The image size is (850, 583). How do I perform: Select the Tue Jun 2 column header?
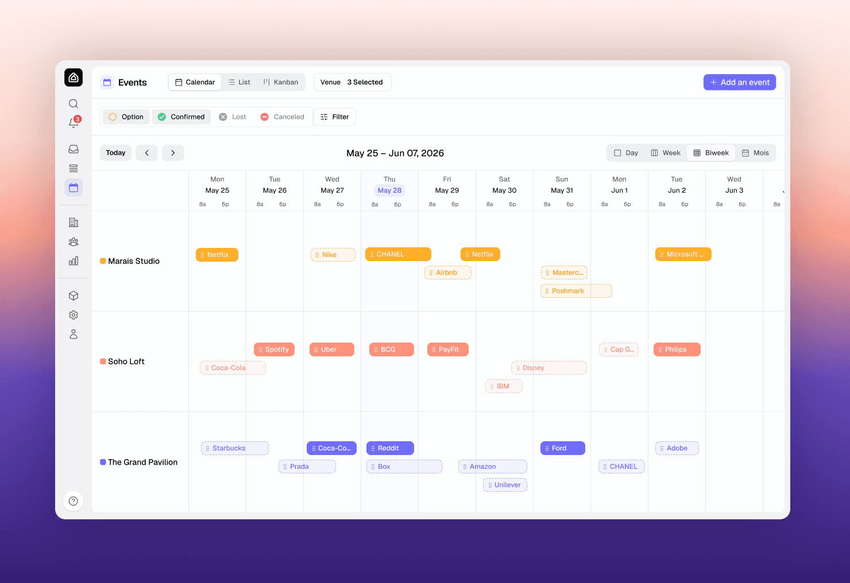tap(677, 185)
